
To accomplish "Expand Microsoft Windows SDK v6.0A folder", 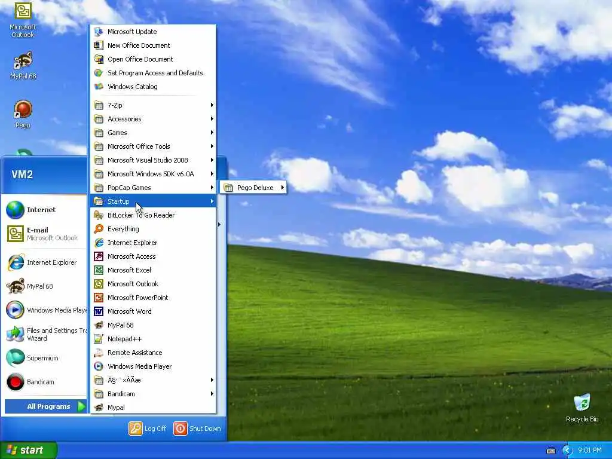I will (x=153, y=174).
